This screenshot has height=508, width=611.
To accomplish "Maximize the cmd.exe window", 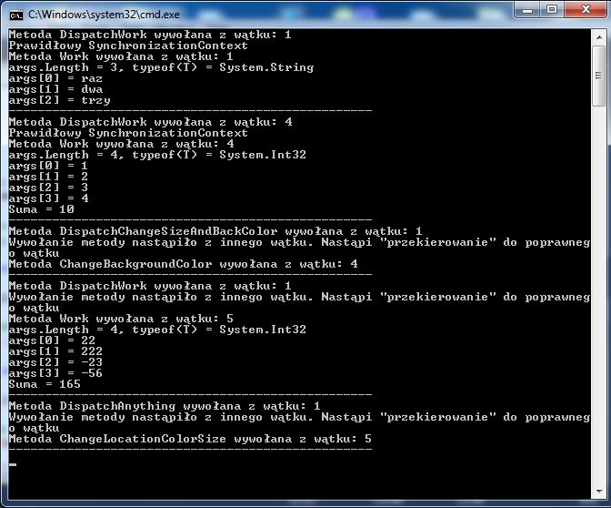I will coord(552,10).
